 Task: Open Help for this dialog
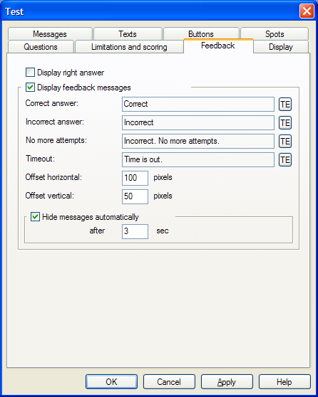[x=284, y=381]
